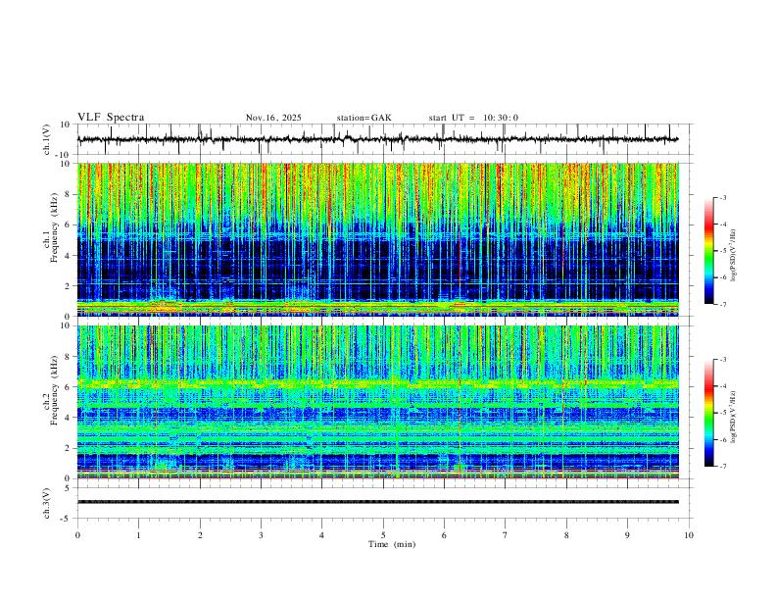Click the 'start UT = 10:30:0' label

click(x=473, y=118)
